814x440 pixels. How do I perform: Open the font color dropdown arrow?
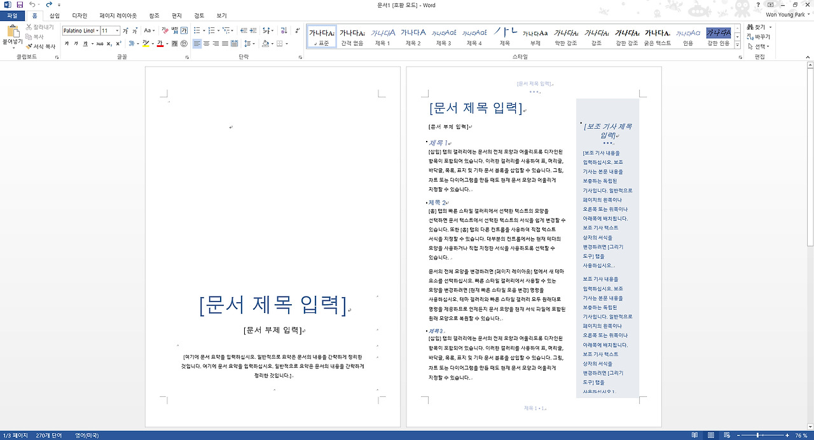[x=167, y=43]
